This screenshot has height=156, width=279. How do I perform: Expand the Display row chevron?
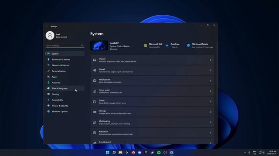(211, 60)
